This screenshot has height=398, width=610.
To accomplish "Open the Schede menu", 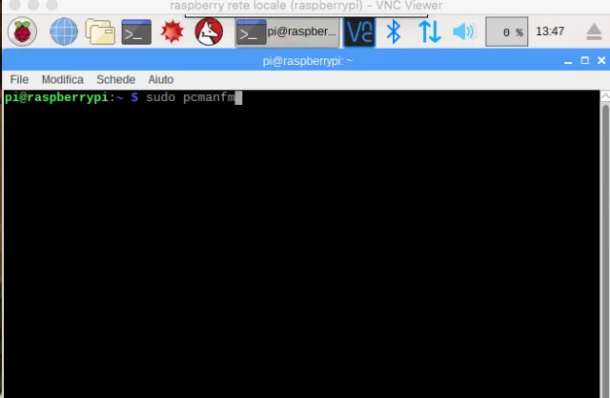I will 115,79.
